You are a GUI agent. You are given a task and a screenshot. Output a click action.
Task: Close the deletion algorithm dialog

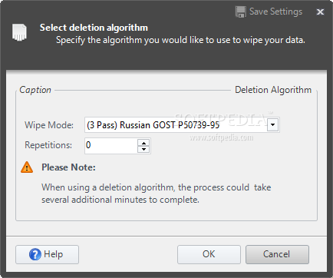point(320,12)
